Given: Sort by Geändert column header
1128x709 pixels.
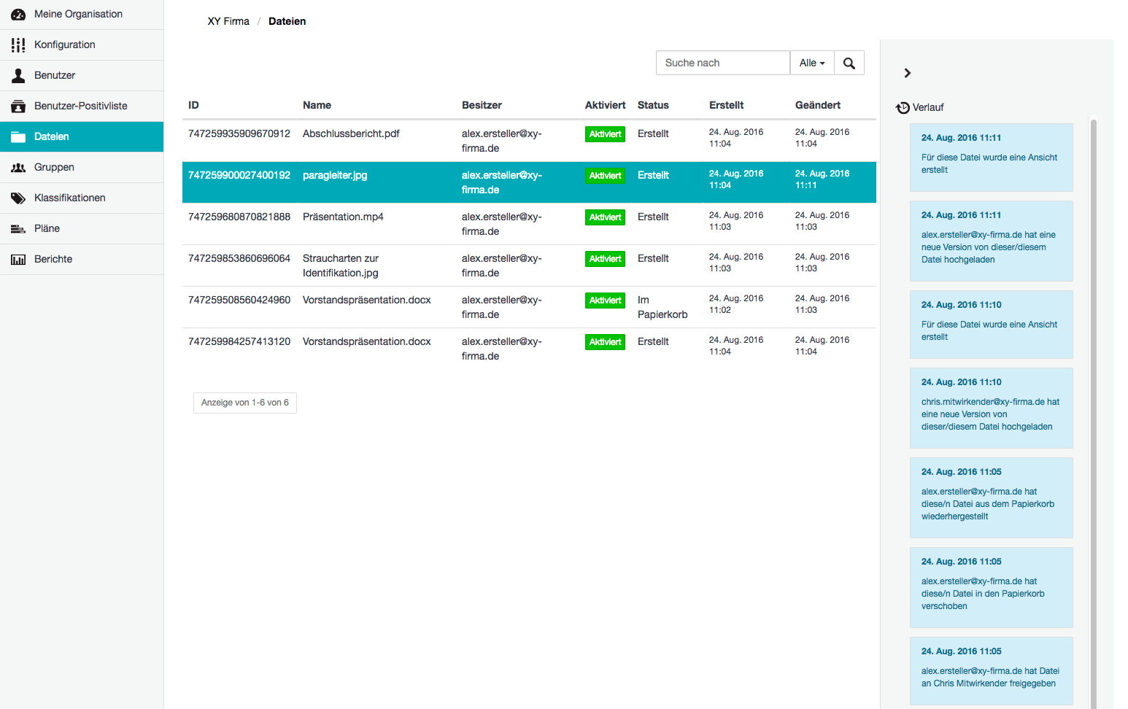Looking at the screenshot, I should [x=818, y=105].
